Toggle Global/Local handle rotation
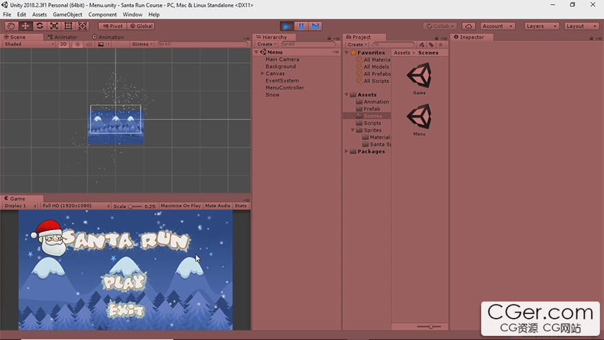The height and width of the screenshot is (340, 604). point(141,26)
